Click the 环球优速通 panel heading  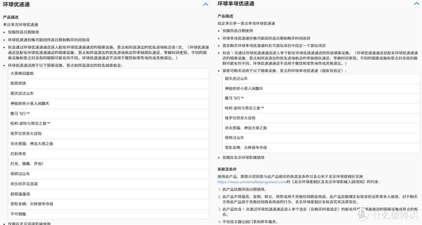(x=16, y=5)
